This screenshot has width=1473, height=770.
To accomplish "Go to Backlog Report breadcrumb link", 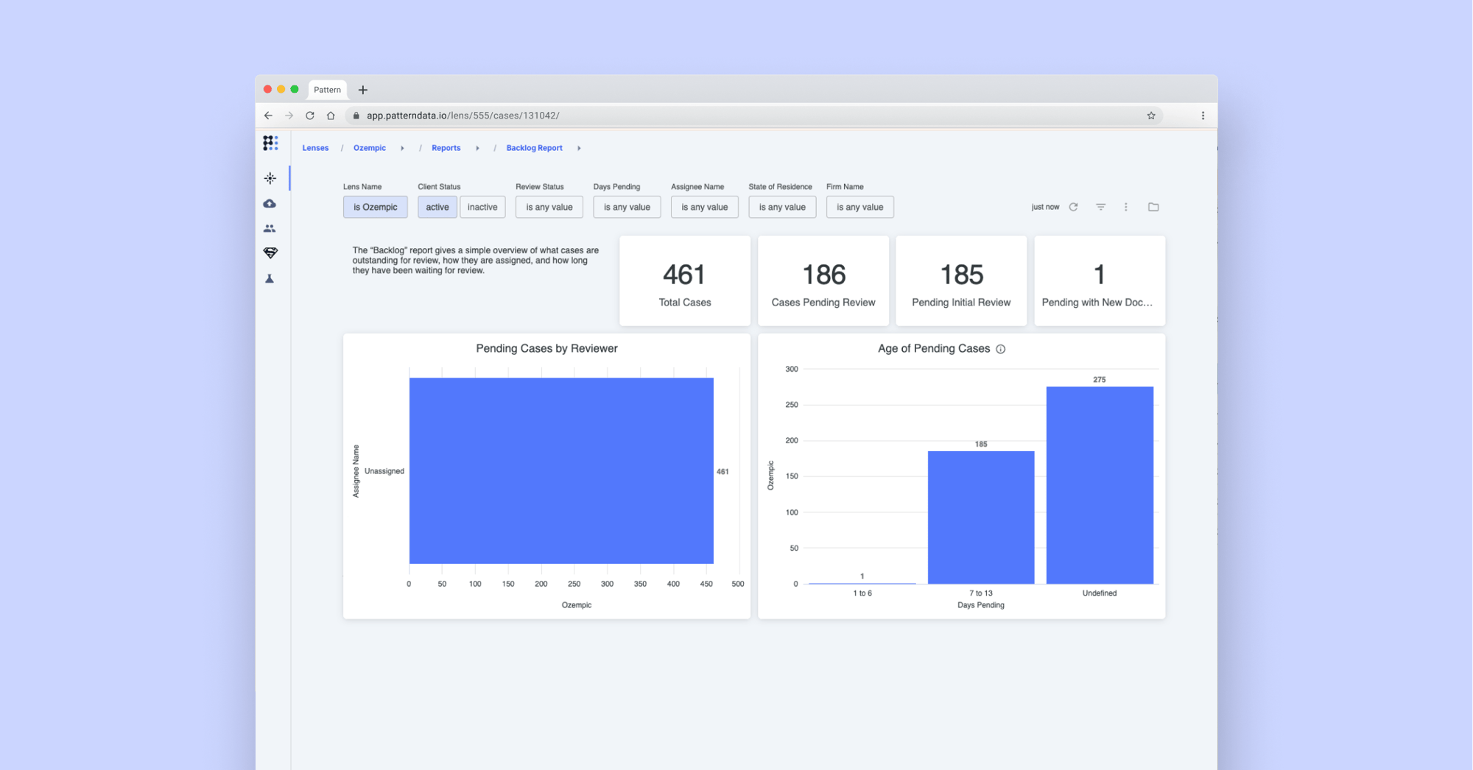I will click(x=534, y=148).
